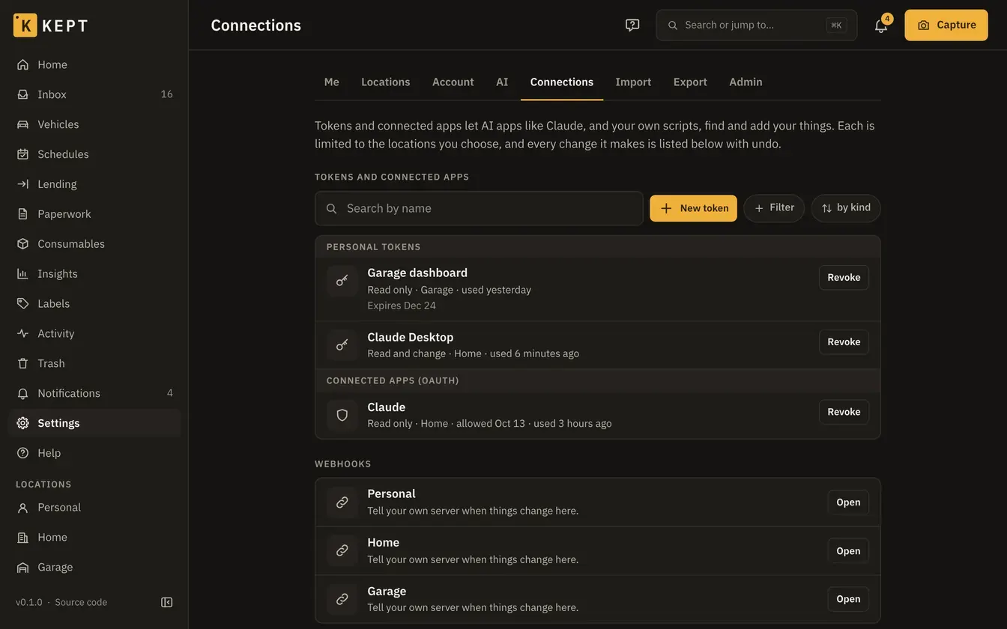
Task: Click the Garage dashboard key icon
Action: coord(342,281)
